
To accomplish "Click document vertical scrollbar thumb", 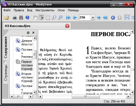I will [132, 69].
